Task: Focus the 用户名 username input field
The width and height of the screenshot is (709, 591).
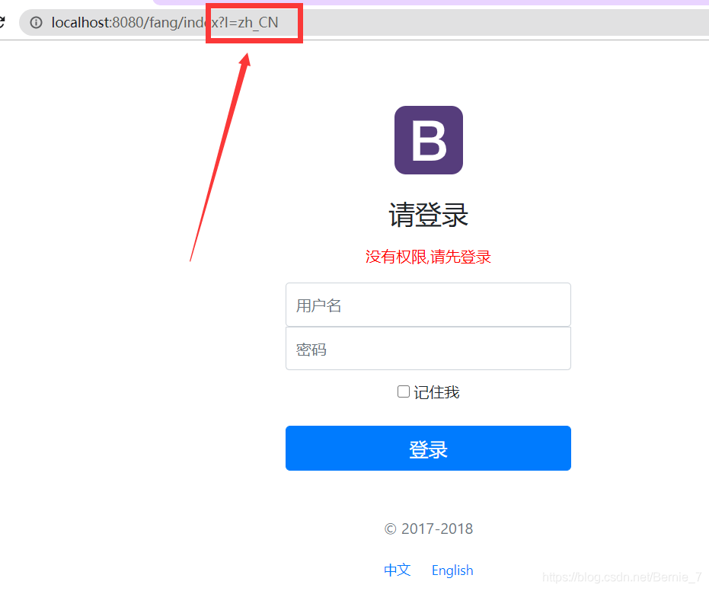Action: tap(428, 305)
